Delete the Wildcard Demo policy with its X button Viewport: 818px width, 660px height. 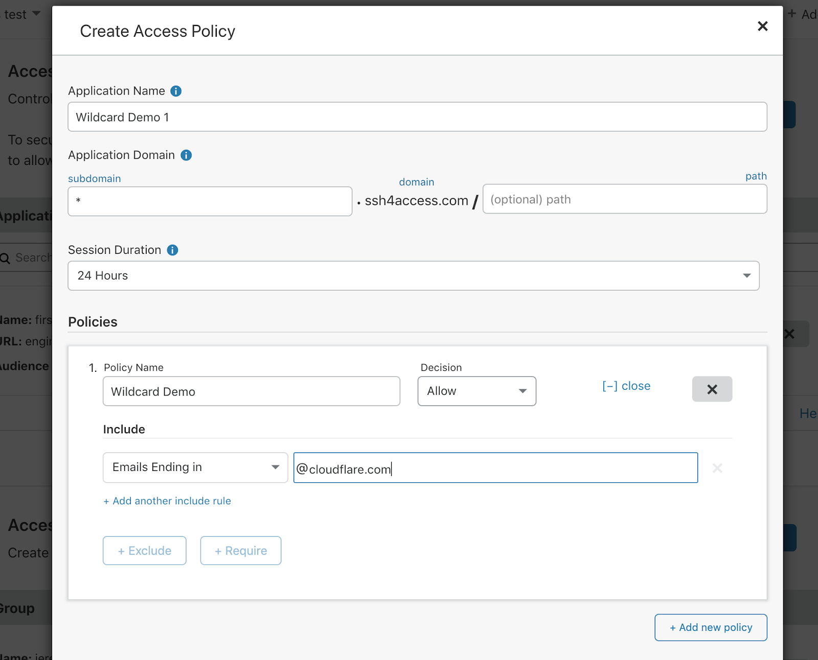[712, 389]
